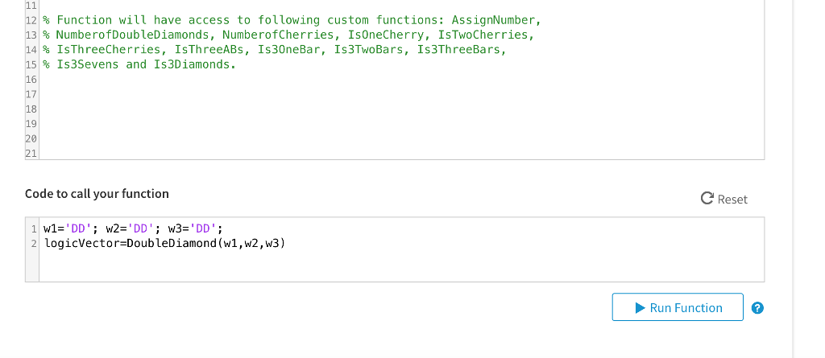Viewport: 825px width, 358px height.
Task: Click the logicVector=DoubleDiamond(w1,w2,w3) line
Action: (x=164, y=244)
